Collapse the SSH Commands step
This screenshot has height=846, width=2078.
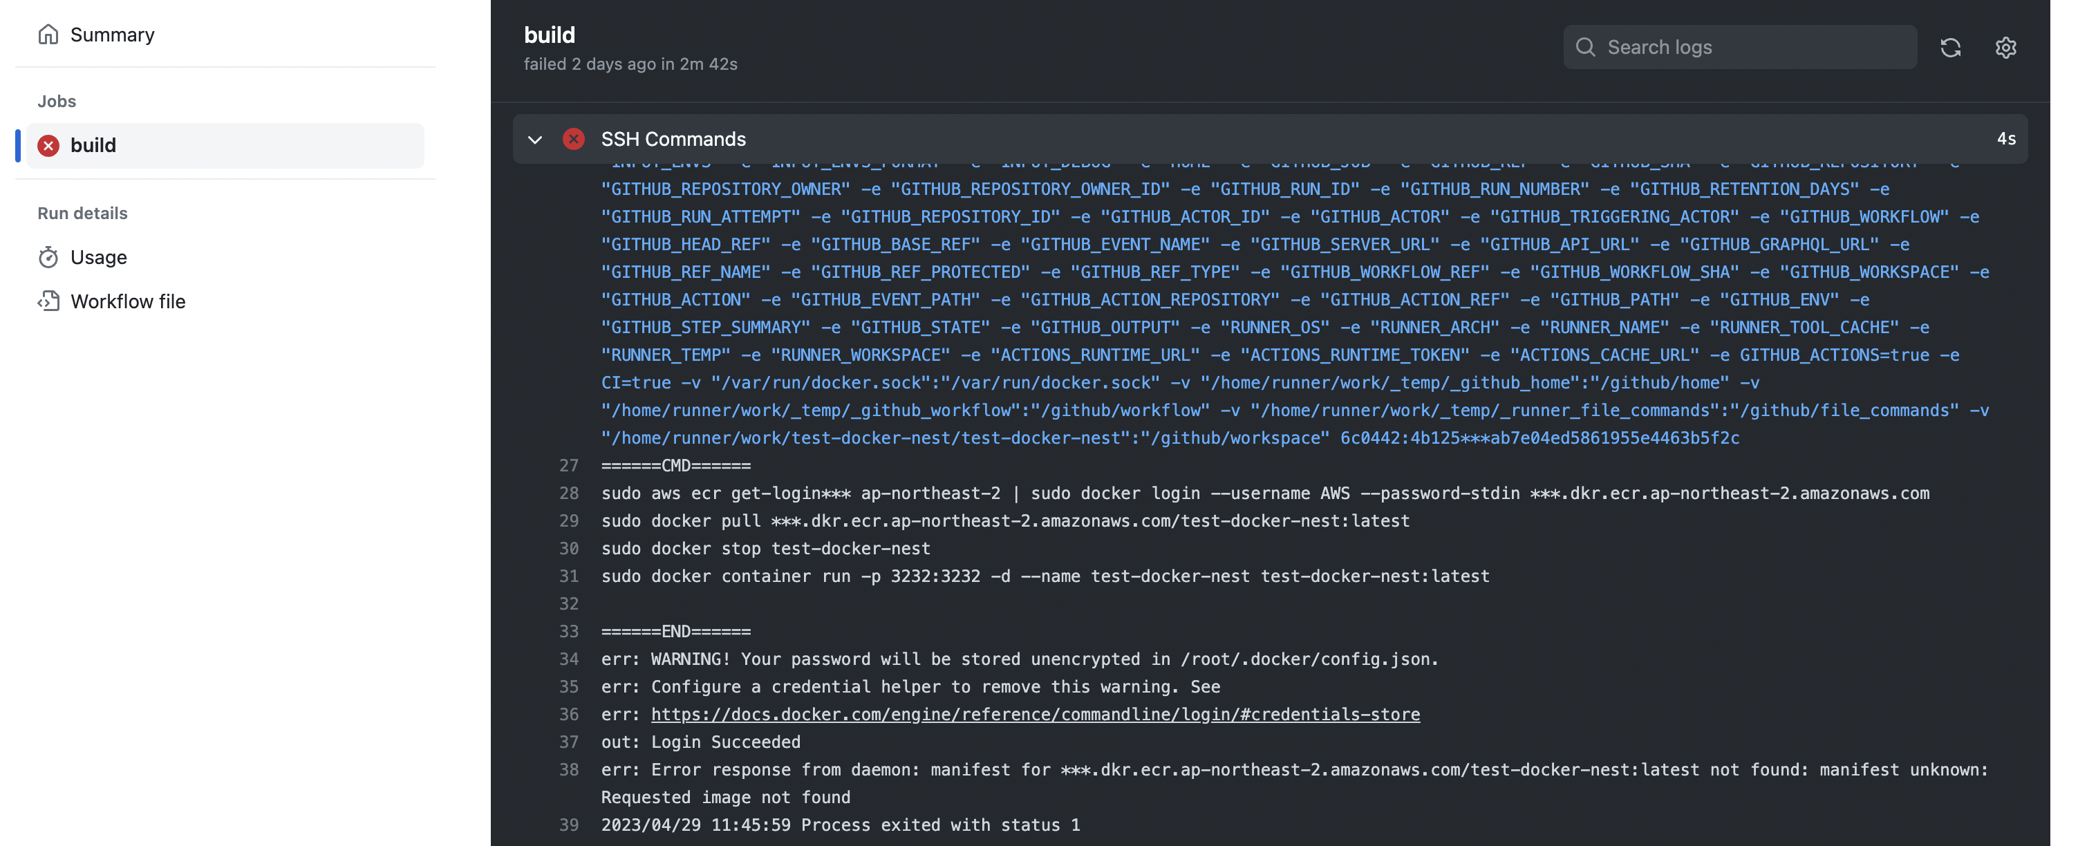(x=535, y=140)
